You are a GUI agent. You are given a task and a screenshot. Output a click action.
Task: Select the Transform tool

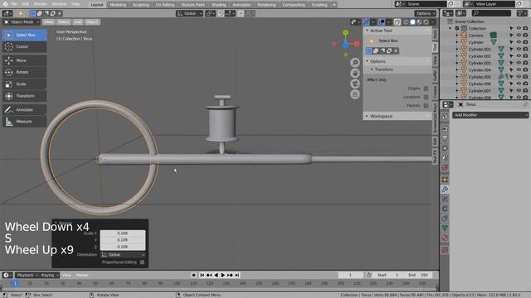coord(24,96)
